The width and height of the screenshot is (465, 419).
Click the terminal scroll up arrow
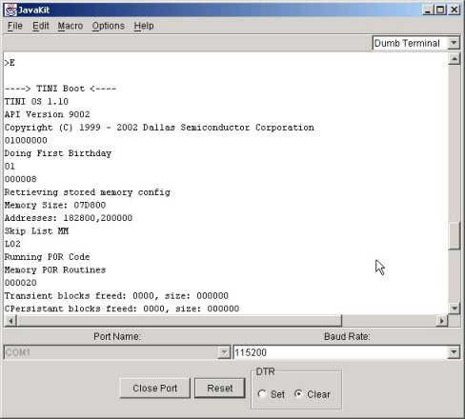455,59
